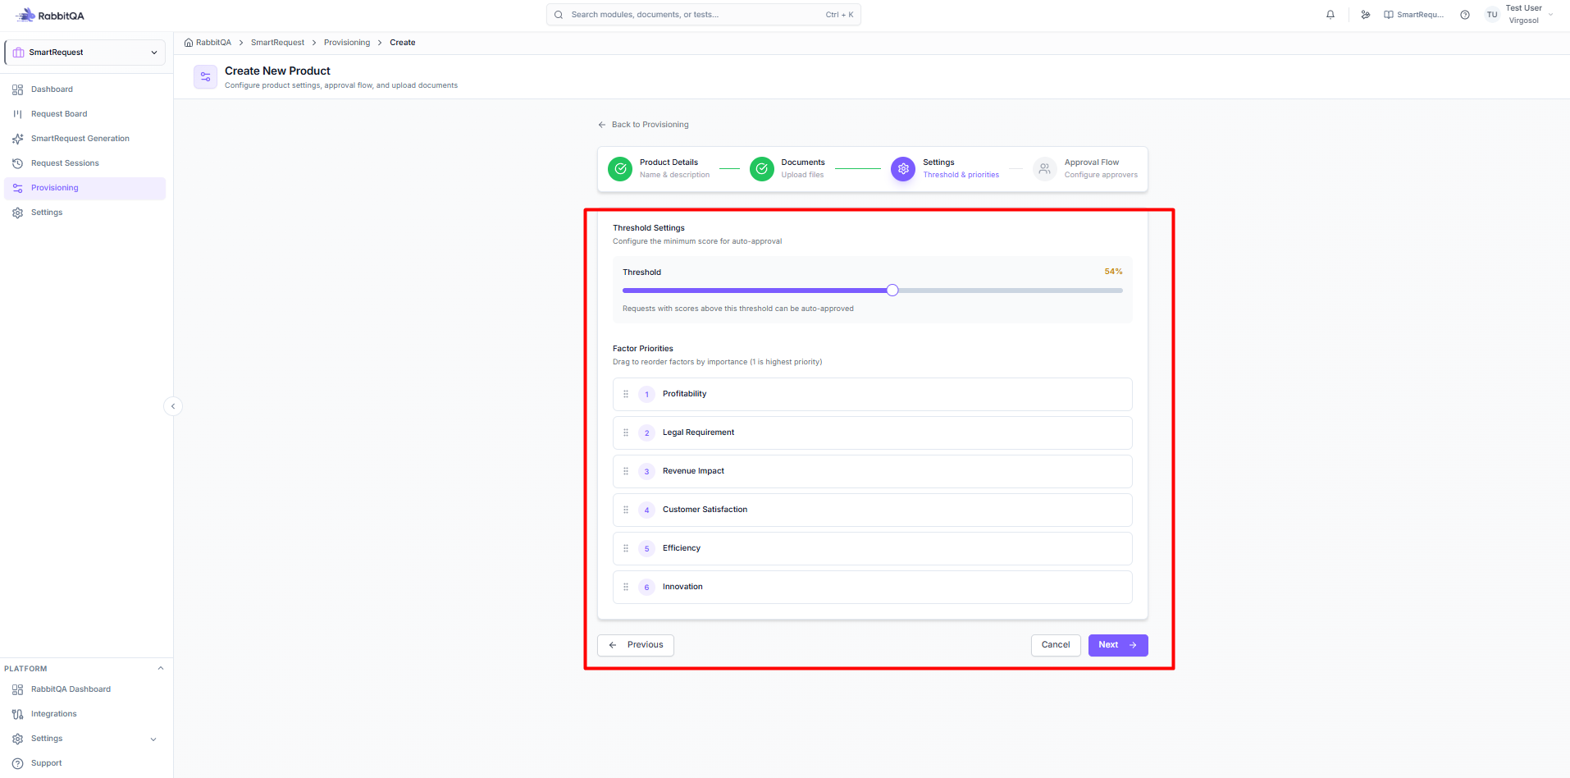
Task: Click the help question mark icon
Action: 1465,15
